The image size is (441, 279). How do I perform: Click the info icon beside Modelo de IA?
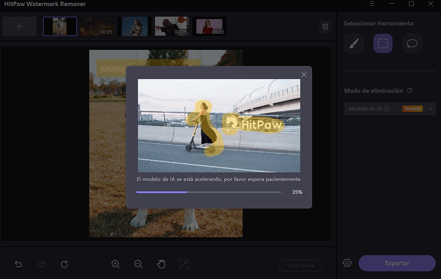pyautogui.click(x=387, y=109)
